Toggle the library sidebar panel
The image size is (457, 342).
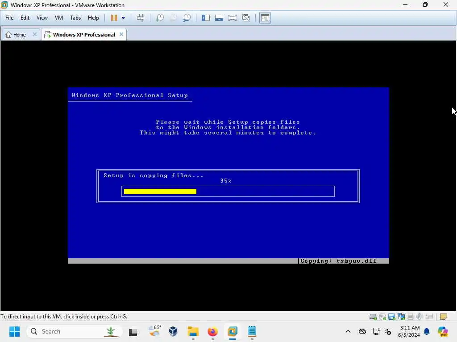click(206, 18)
